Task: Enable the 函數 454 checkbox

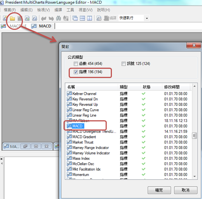Action: [76, 64]
